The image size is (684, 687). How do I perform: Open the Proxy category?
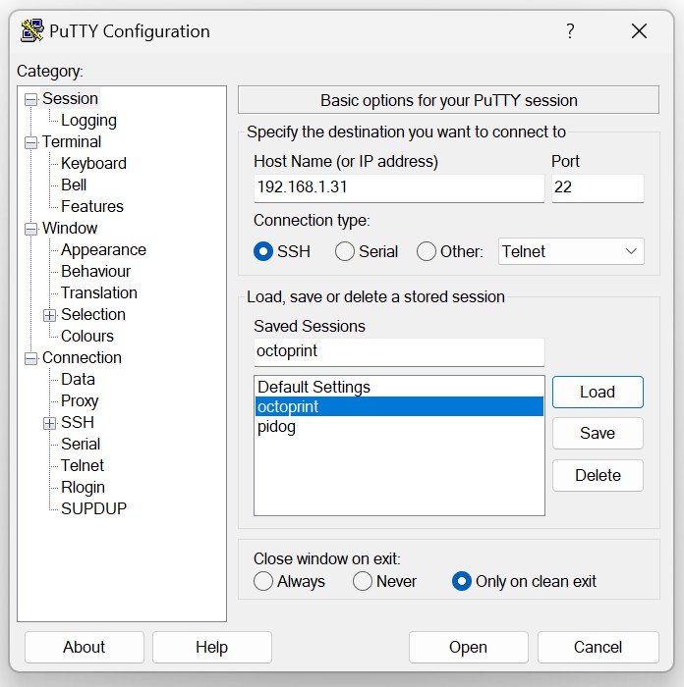(x=80, y=400)
